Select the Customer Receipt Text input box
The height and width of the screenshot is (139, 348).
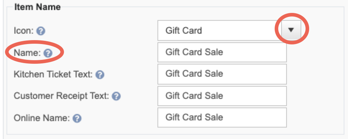(x=222, y=96)
